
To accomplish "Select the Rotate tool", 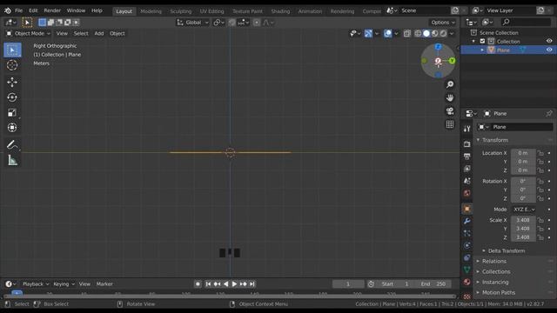I will (x=12, y=97).
